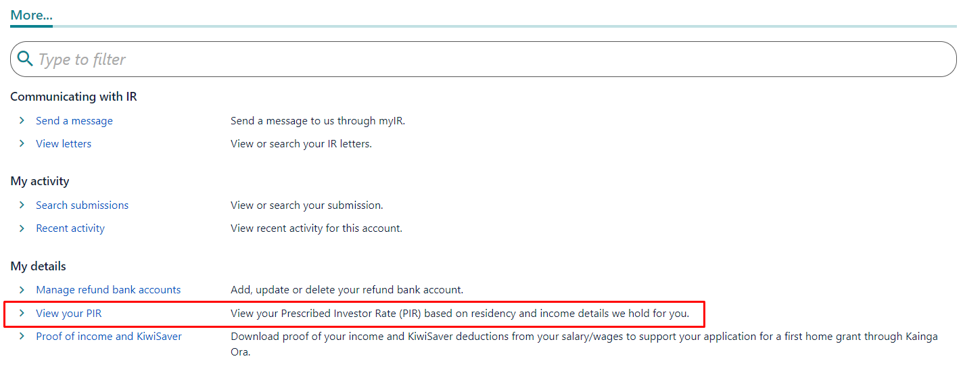Screen dimensions: 963x367
Task: Open the Recent activity link
Action: point(70,228)
